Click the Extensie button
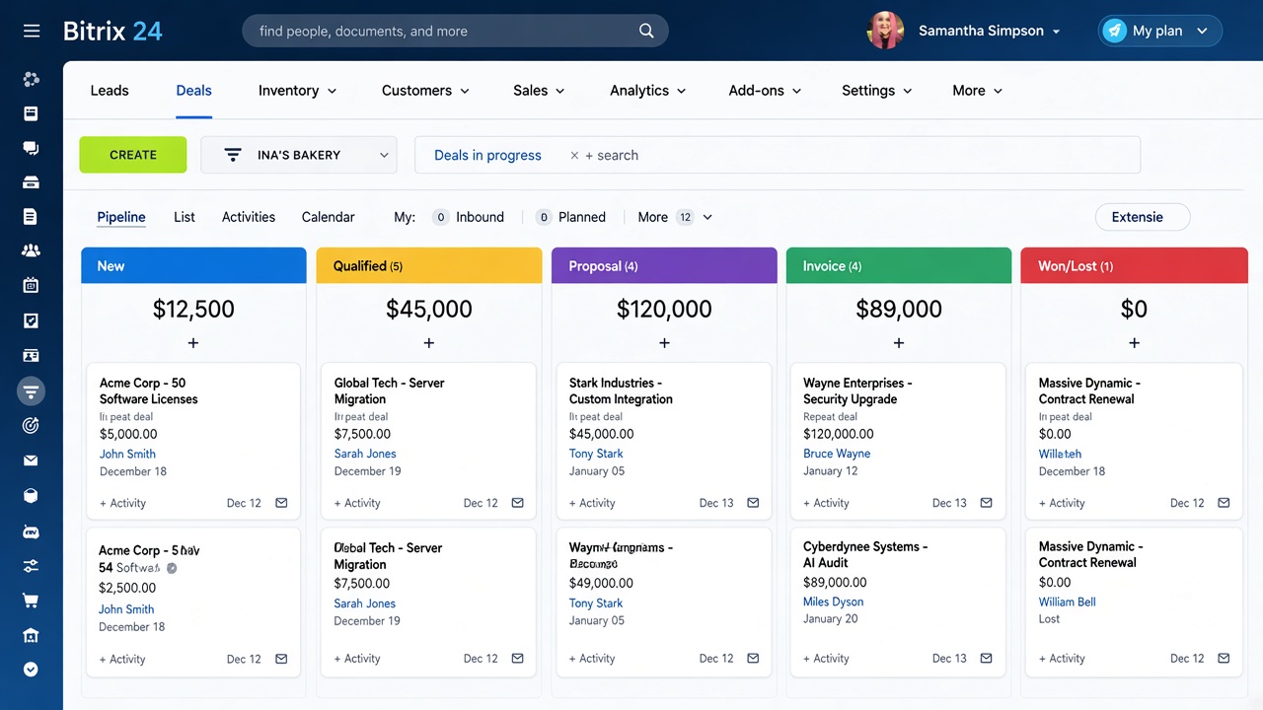The height and width of the screenshot is (710, 1263). (1143, 217)
